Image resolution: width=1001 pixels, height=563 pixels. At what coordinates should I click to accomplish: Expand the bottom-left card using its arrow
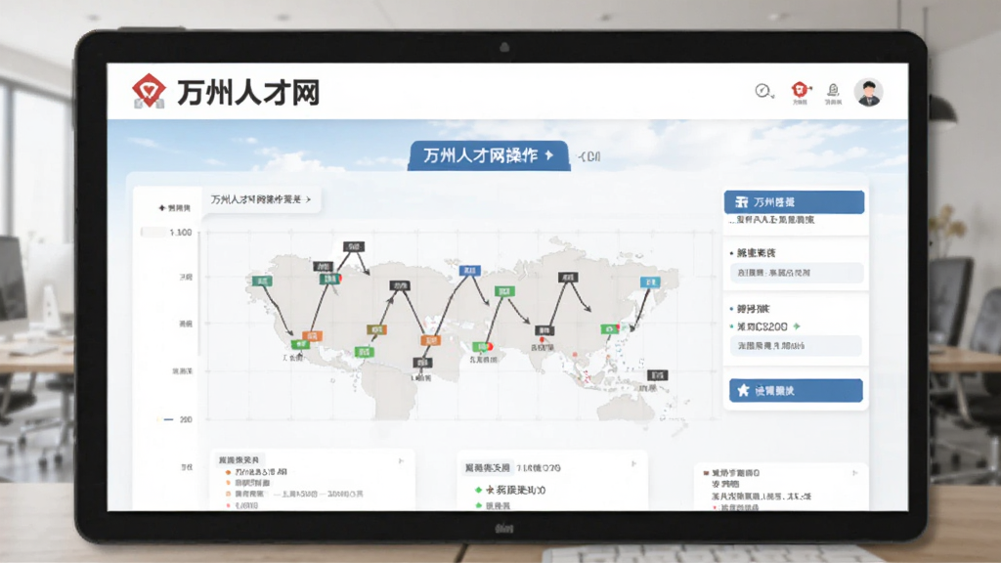coord(401,461)
